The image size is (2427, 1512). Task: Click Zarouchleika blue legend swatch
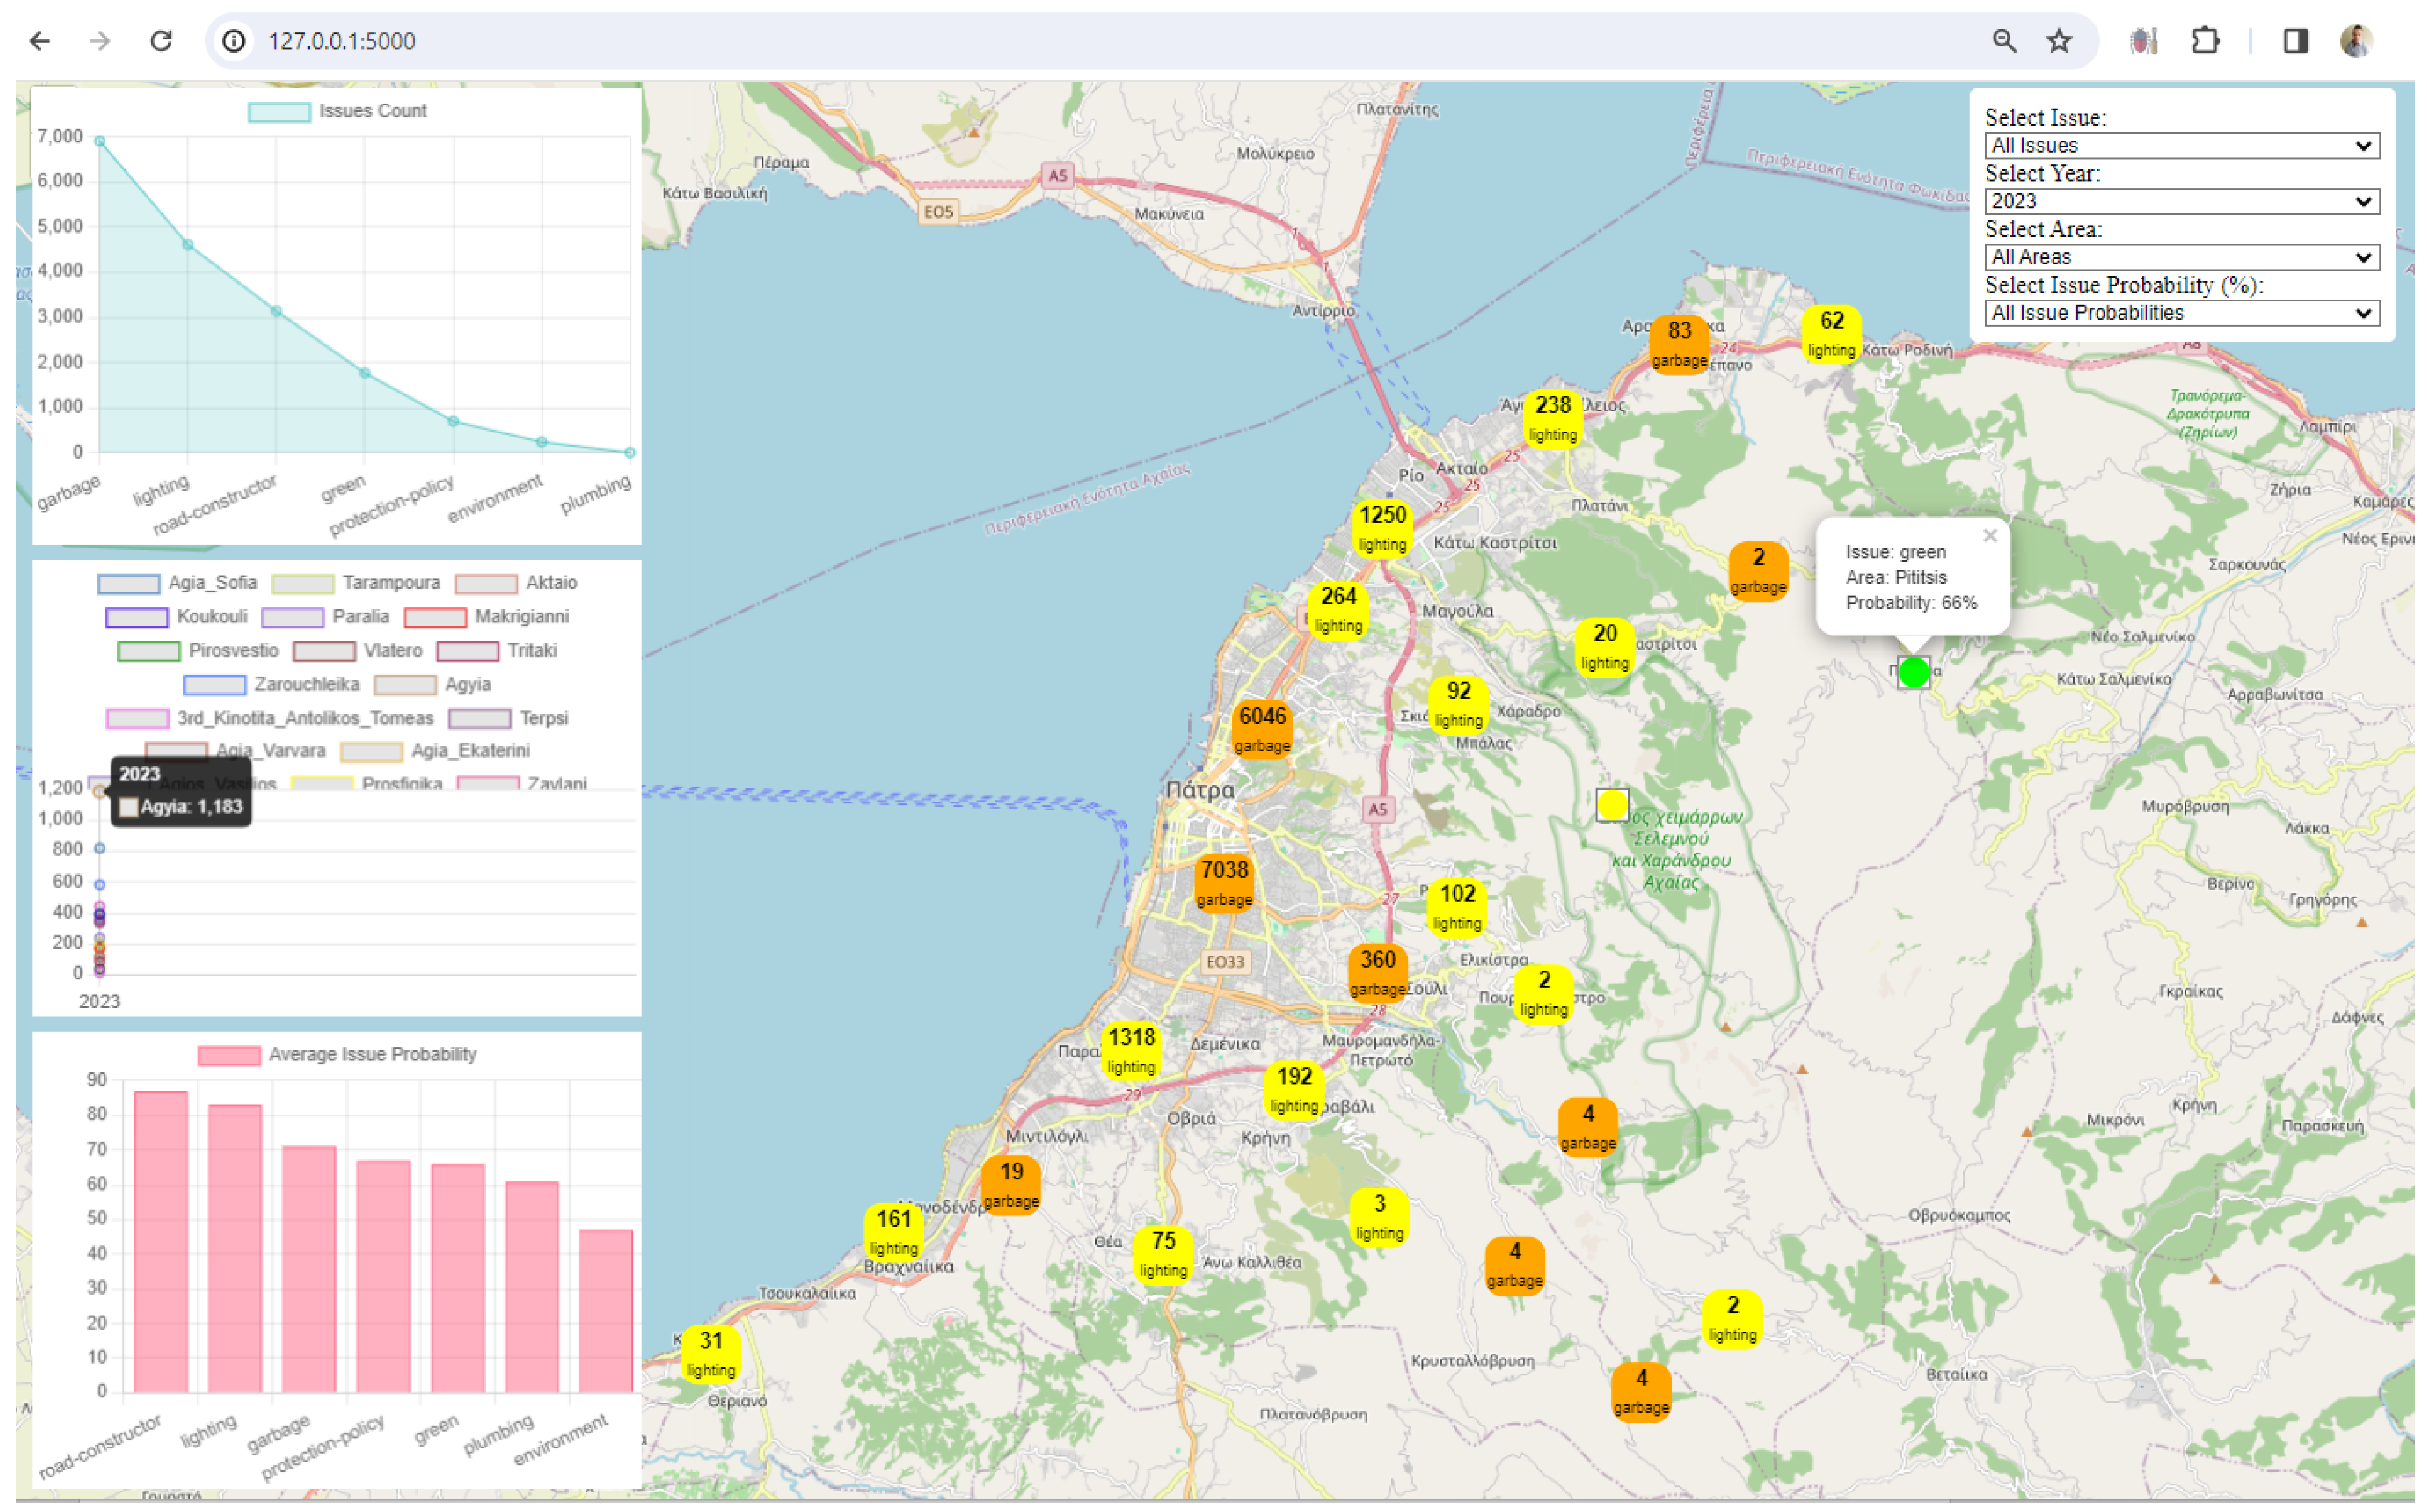215,685
